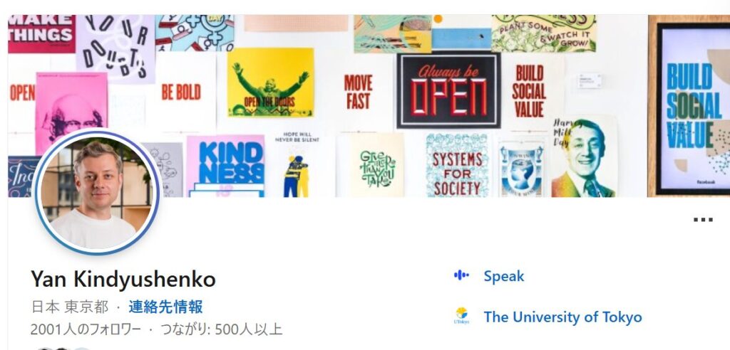Click the MOVE FAST poster
This screenshot has width=730, height=350.
point(358,92)
